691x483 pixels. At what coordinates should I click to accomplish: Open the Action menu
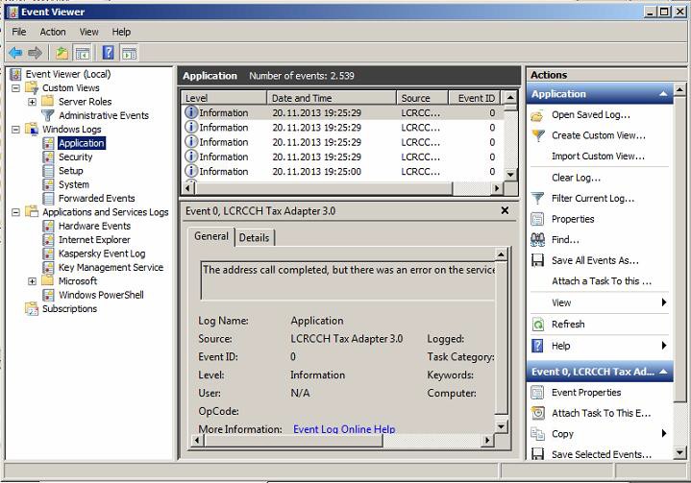[x=53, y=32]
